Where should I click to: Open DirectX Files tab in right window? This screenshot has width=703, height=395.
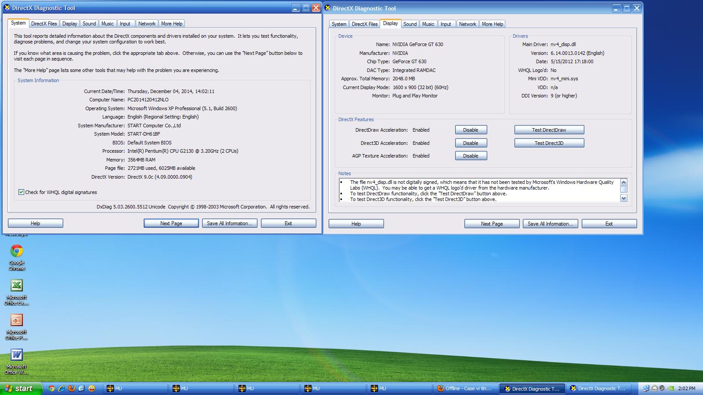point(365,24)
